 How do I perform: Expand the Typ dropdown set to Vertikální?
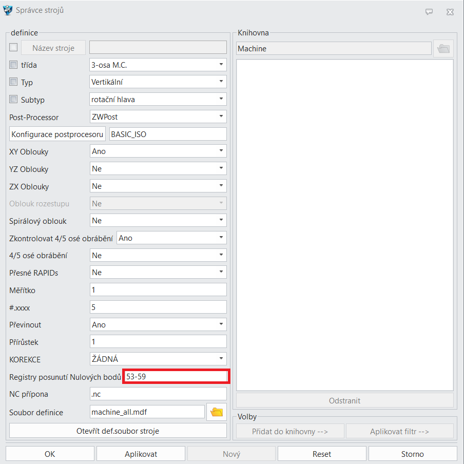click(158, 82)
